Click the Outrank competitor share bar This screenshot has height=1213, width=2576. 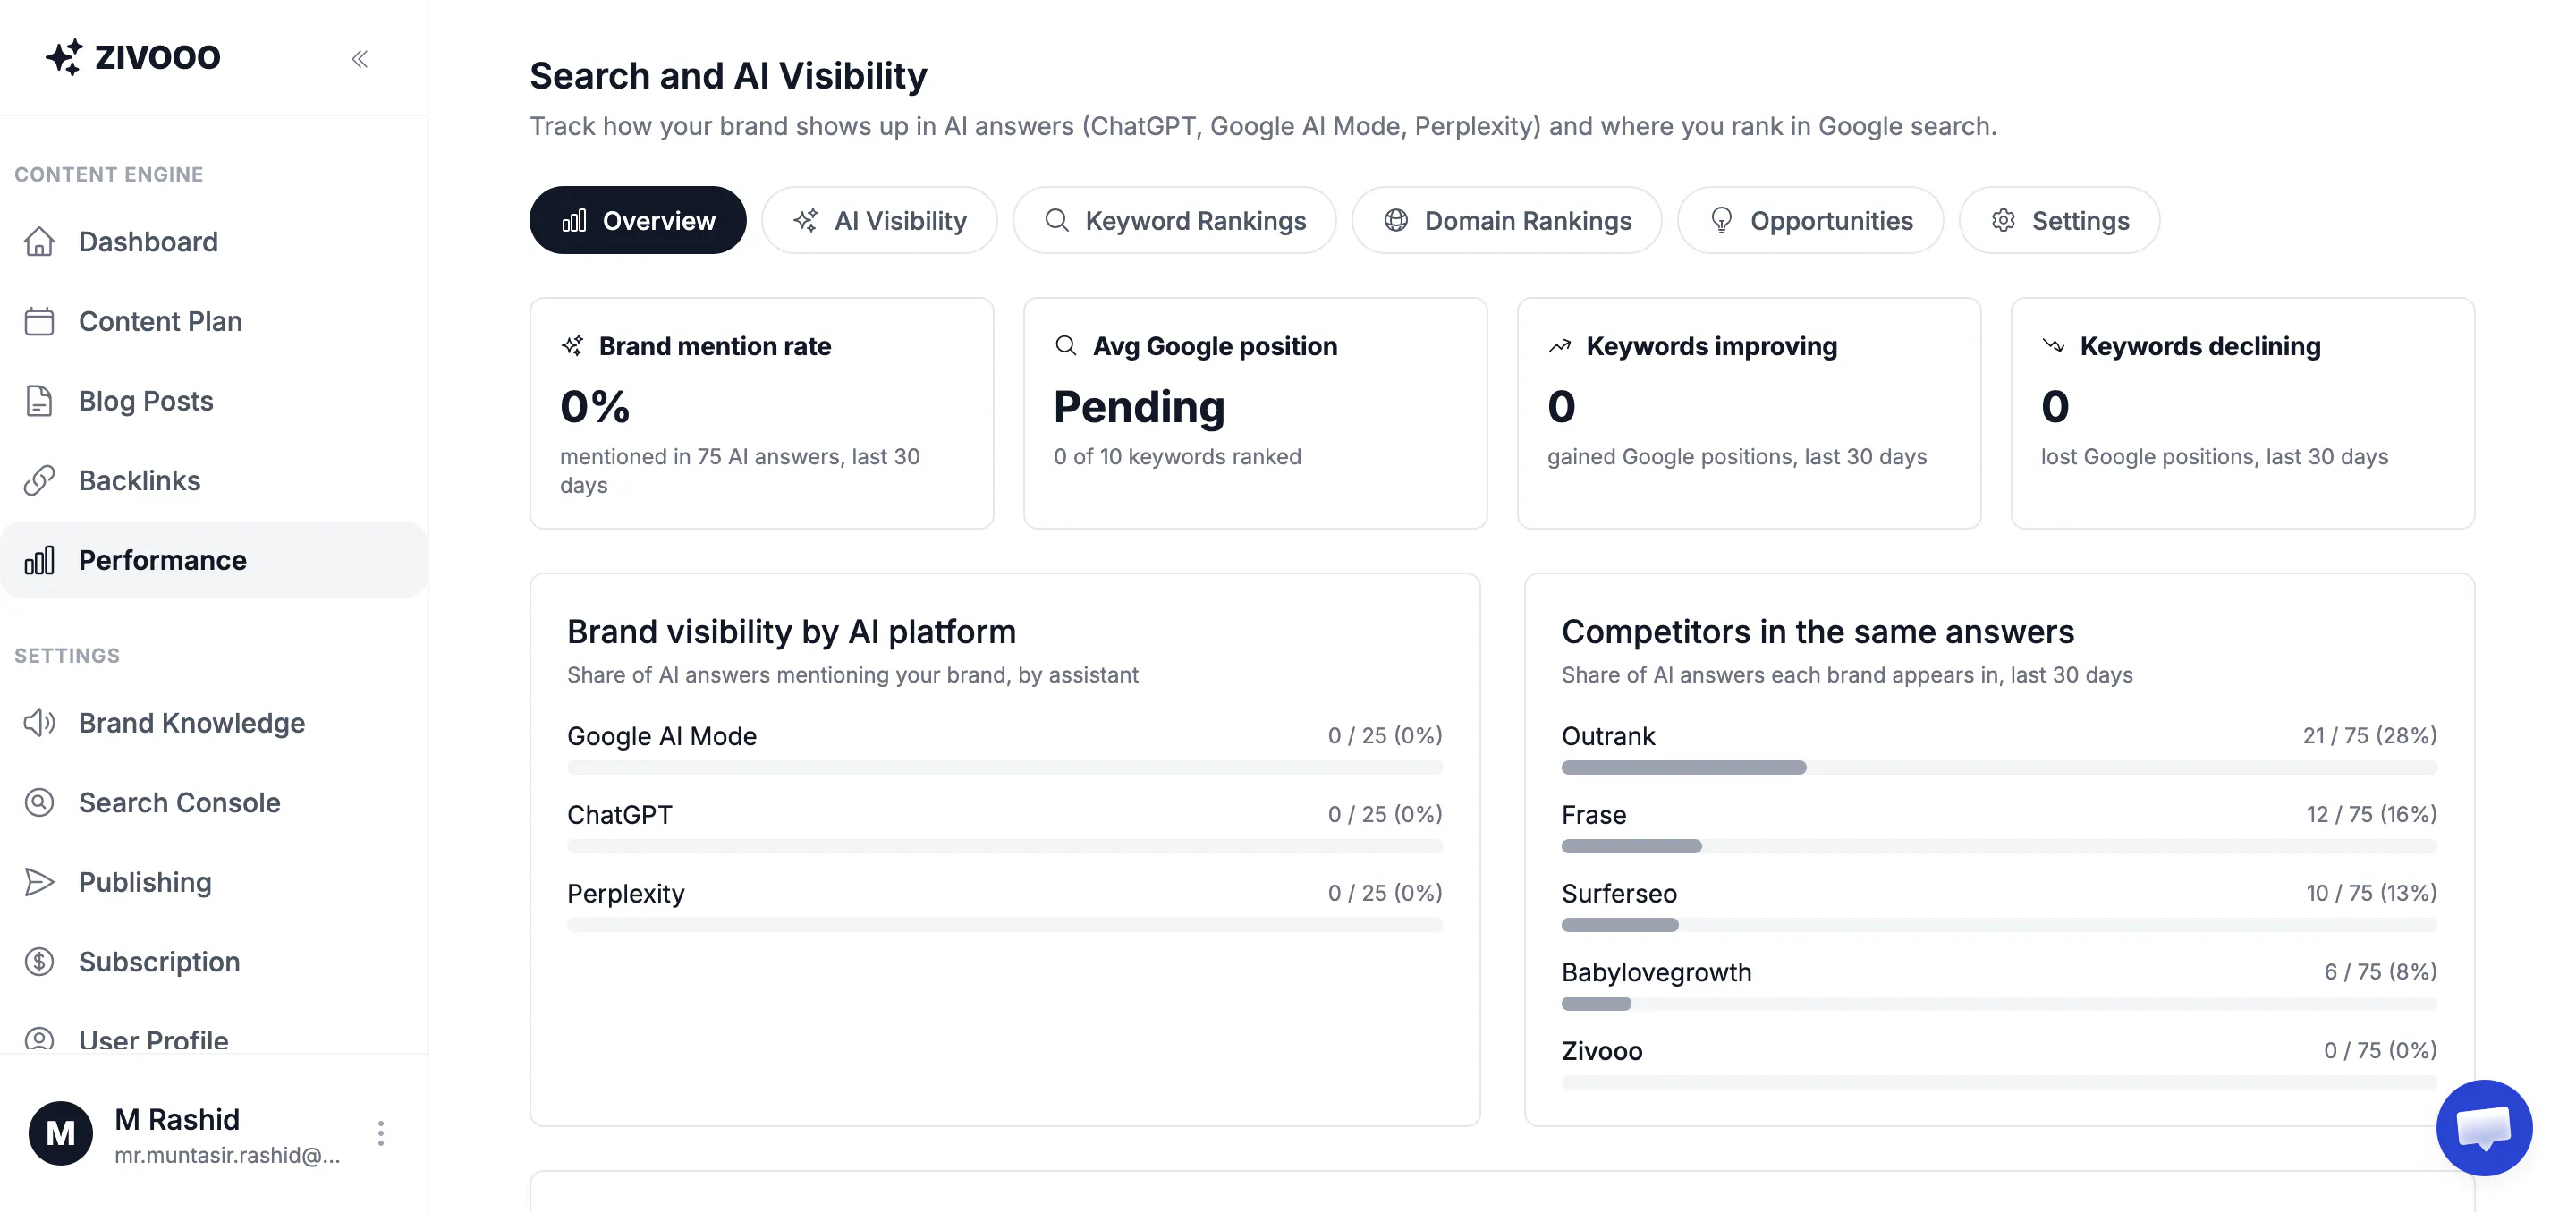1998,768
